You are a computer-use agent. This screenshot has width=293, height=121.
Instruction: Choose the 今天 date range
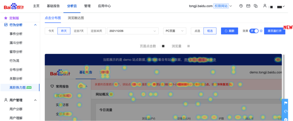(51, 31)
